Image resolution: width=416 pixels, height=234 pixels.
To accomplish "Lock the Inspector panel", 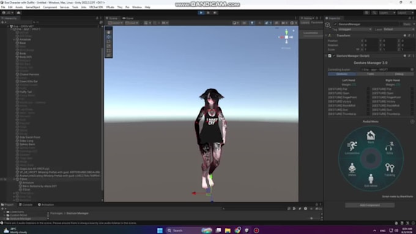I will point(410,18).
